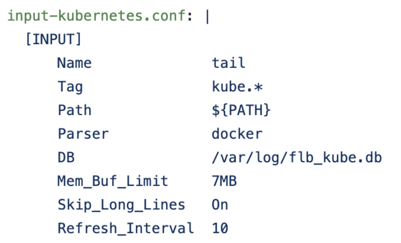Select the Name key text
Viewport: 401px width, 243px height.
click(74, 63)
